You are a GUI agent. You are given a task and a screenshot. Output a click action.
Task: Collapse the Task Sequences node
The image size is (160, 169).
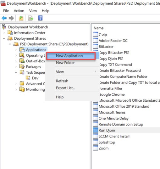coord(16,72)
